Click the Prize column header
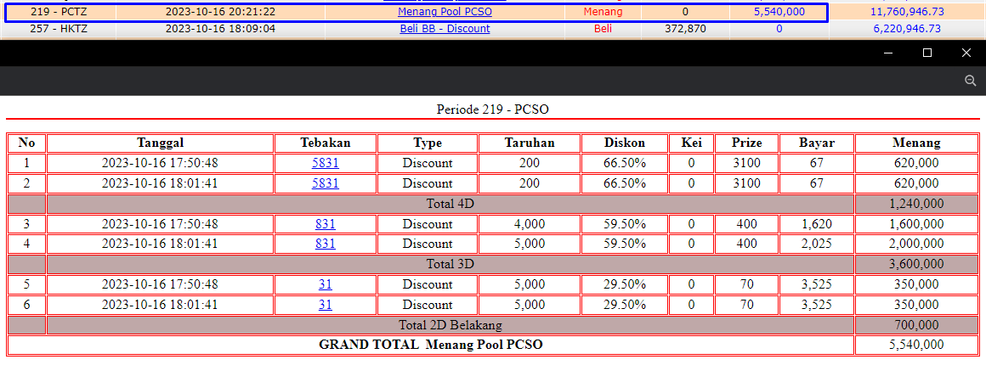This screenshot has height=365, width=986. pos(746,143)
